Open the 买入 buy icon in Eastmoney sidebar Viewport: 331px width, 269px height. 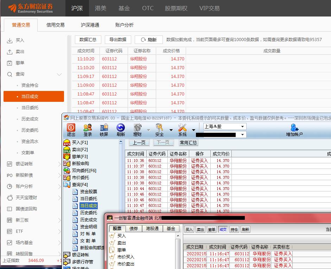coord(10,40)
